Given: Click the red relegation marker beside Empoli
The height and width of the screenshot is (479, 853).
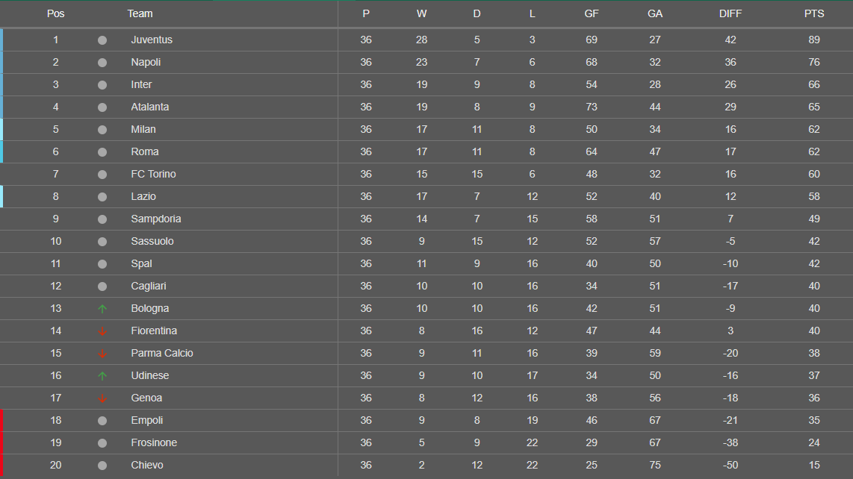Looking at the screenshot, I should [x=1, y=420].
